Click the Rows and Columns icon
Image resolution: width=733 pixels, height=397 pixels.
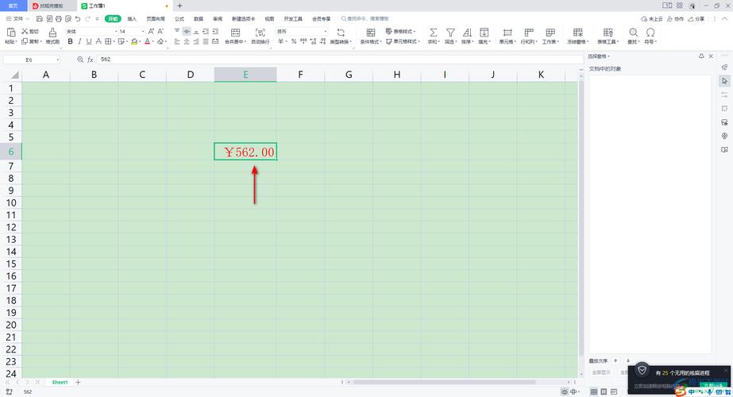point(529,33)
